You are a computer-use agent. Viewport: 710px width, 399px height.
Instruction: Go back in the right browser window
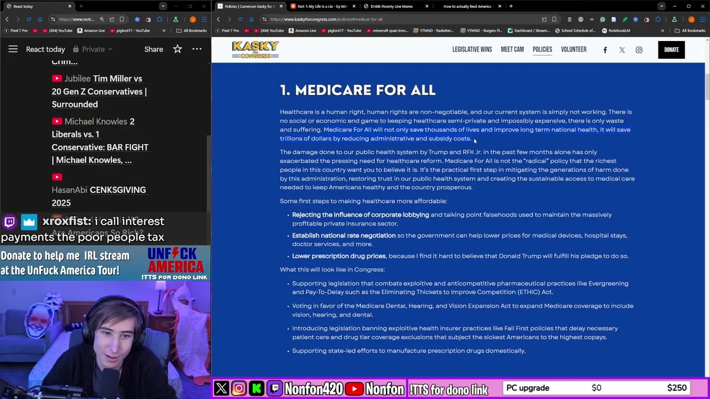218,19
